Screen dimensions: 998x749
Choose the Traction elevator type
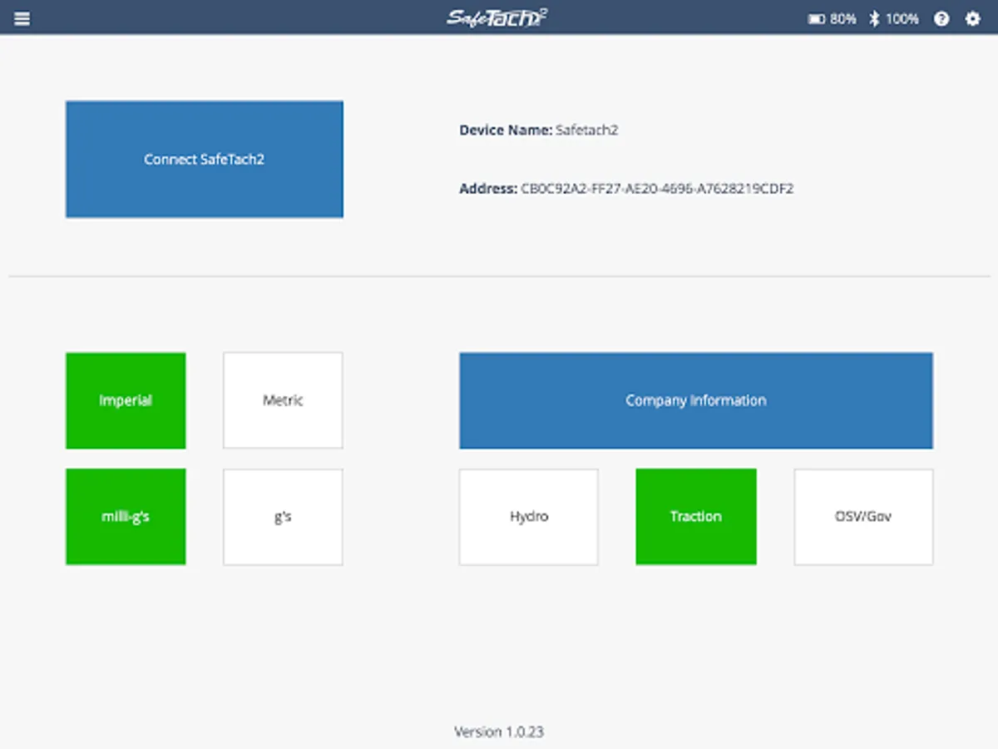(x=696, y=517)
